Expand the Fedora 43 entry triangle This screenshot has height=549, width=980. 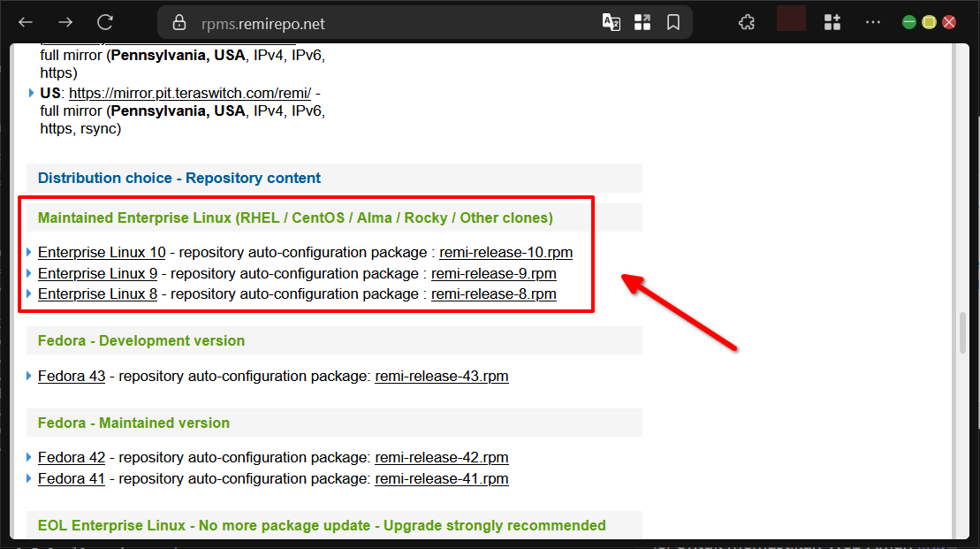pyautogui.click(x=29, y=376)
